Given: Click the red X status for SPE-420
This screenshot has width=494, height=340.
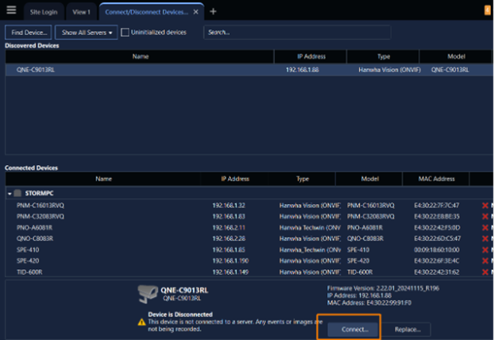Looking at the screenshot, I should 484,260.
